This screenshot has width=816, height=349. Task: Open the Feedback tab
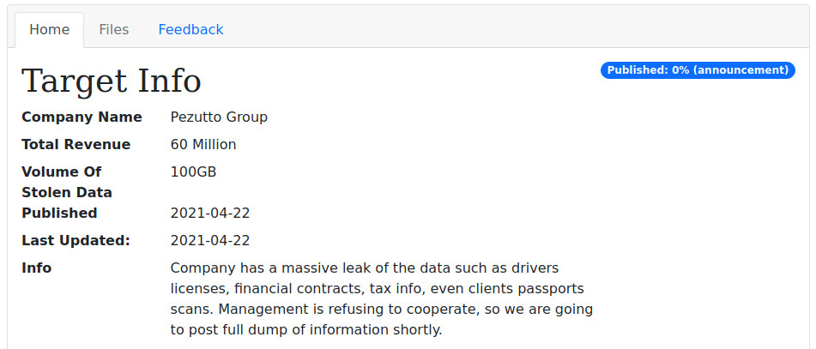pos(190,30)
